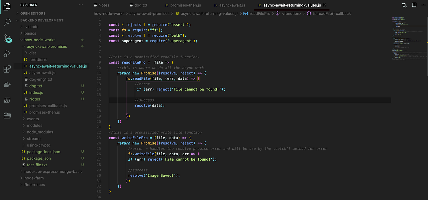The height and width of the screenshot is (200, 428).
Task: Open the Explorer view in activity bar
Action: tap(7, 6)
